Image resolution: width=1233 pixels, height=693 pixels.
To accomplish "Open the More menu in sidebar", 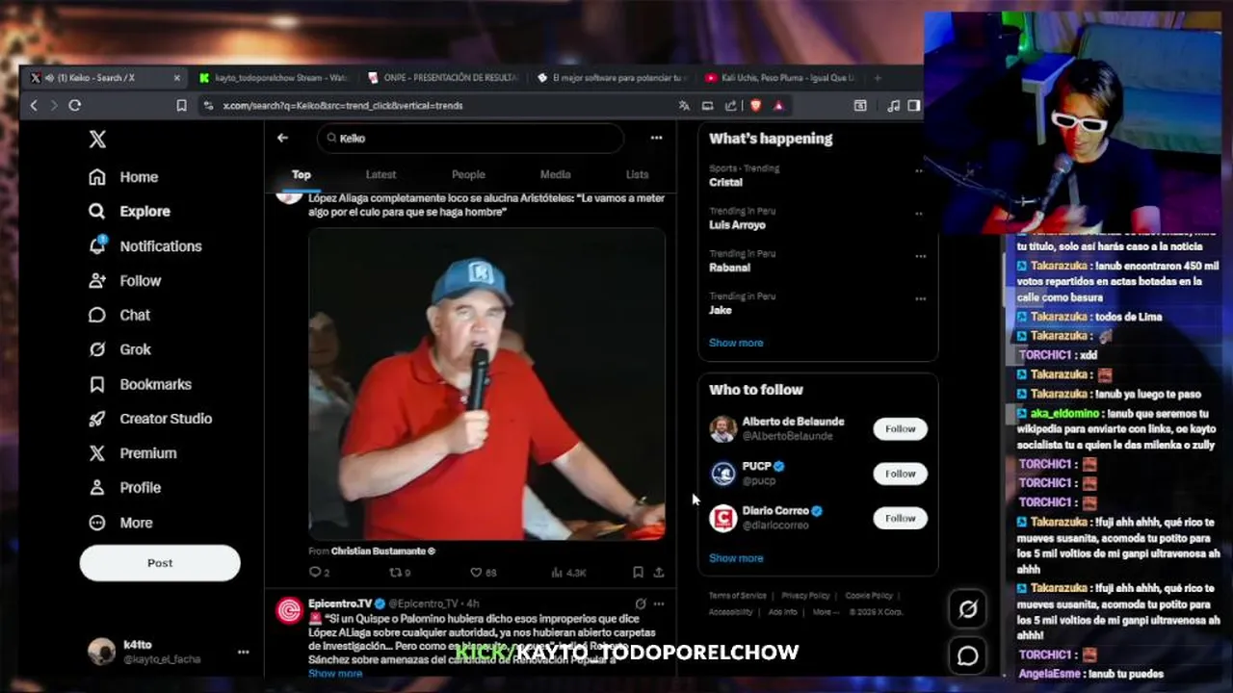I will pos(120,523).
